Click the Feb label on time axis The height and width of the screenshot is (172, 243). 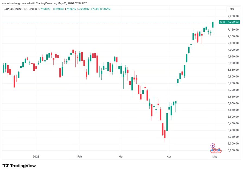[79, 157]
